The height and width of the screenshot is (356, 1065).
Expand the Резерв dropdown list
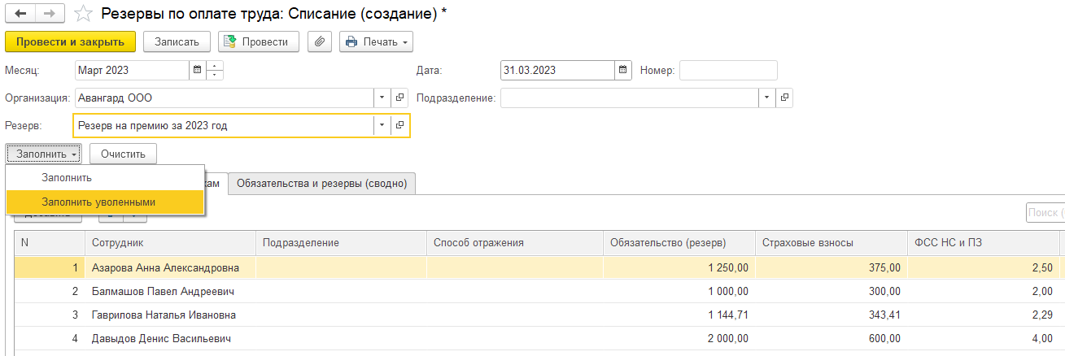tap(382, 126)
